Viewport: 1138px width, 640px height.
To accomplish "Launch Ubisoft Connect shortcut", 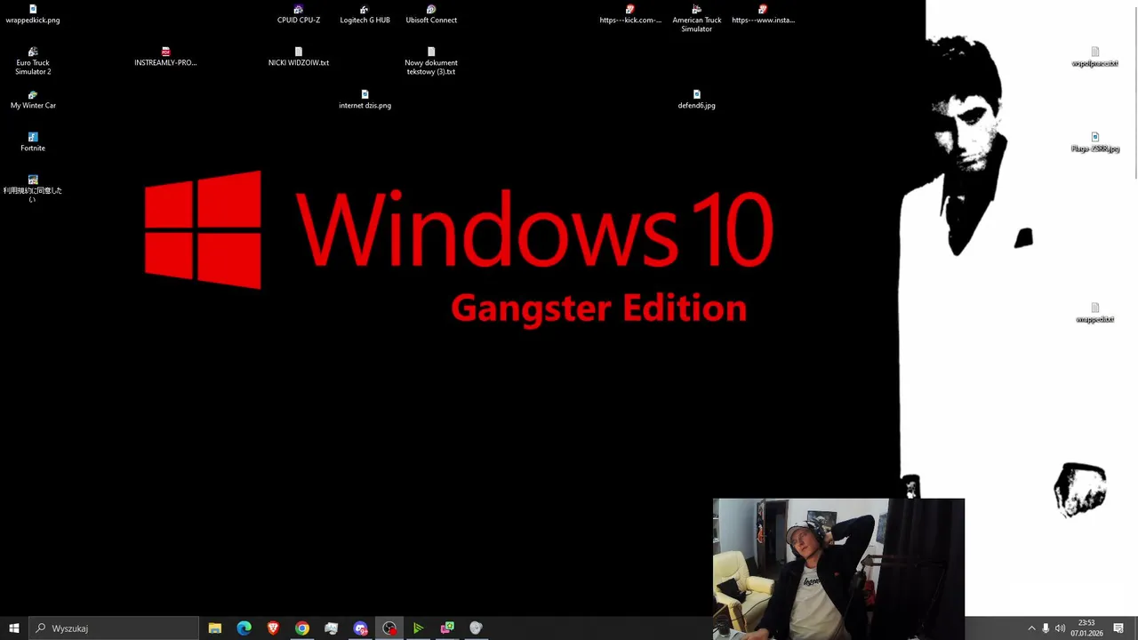I will pyautogui.click(x=431, y=14).
